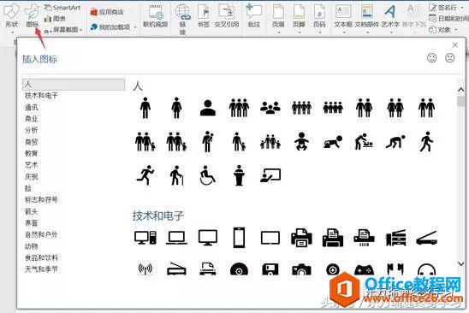Open the 艺术 category
This screenshot has width=469, height=313.
coord(32,165)
